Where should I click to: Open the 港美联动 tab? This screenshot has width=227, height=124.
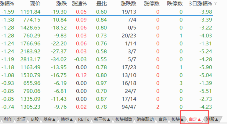tap(145, 119)
